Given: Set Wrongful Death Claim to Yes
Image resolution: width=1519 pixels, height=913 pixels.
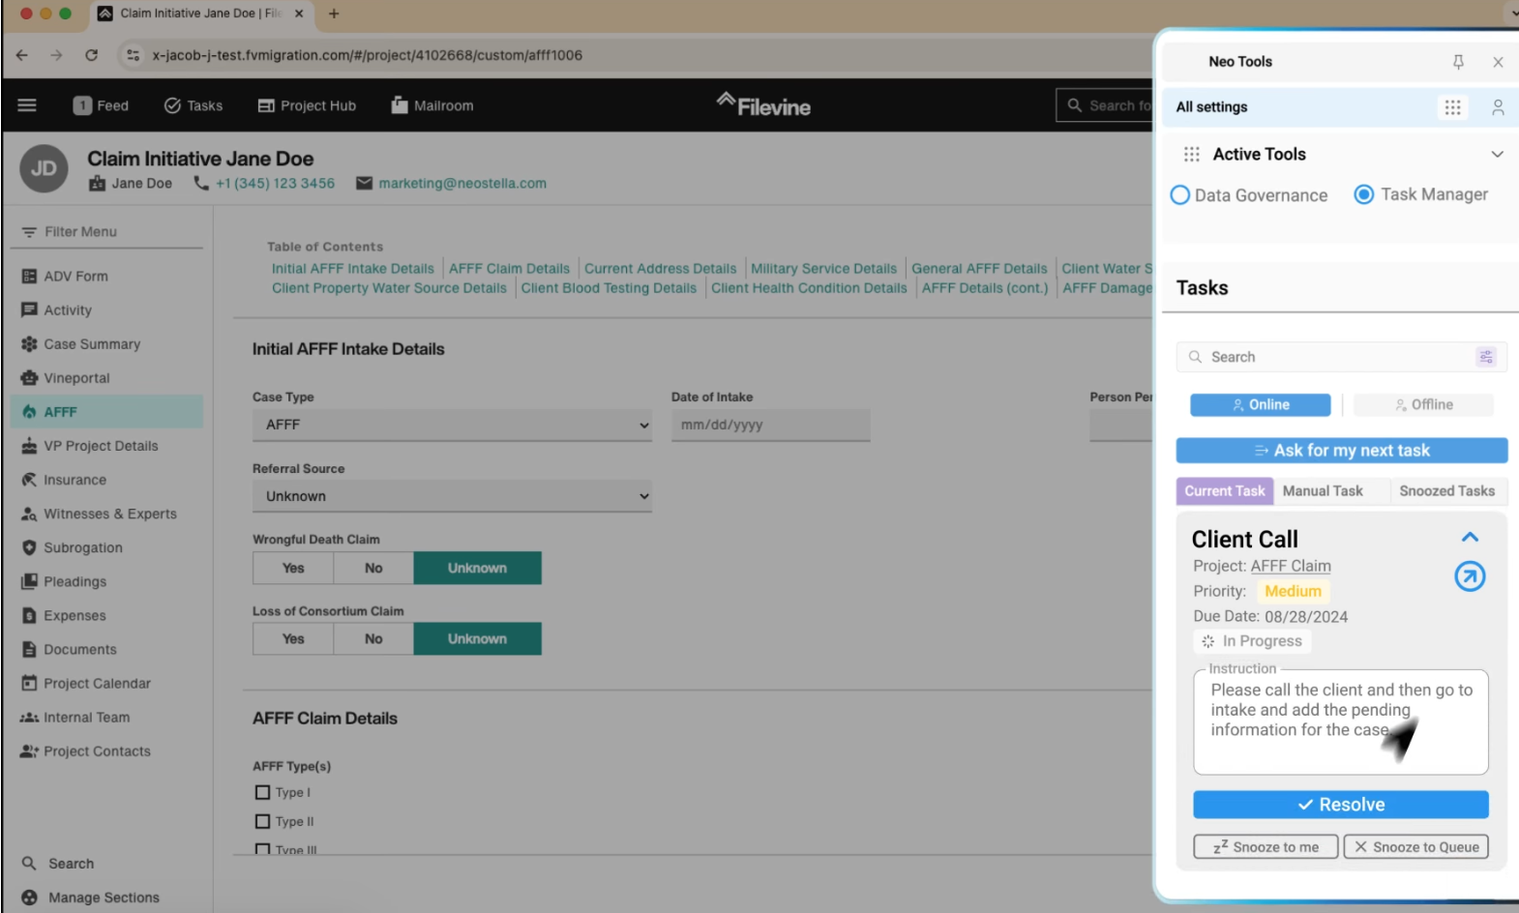Looking at the screenshot, I should click(293, 568).
